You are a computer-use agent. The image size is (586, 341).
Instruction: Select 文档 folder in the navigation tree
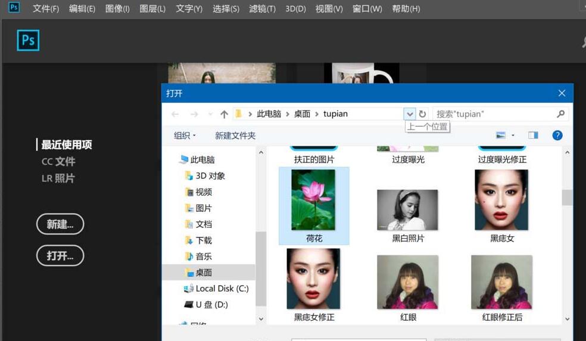pos(204,224)
